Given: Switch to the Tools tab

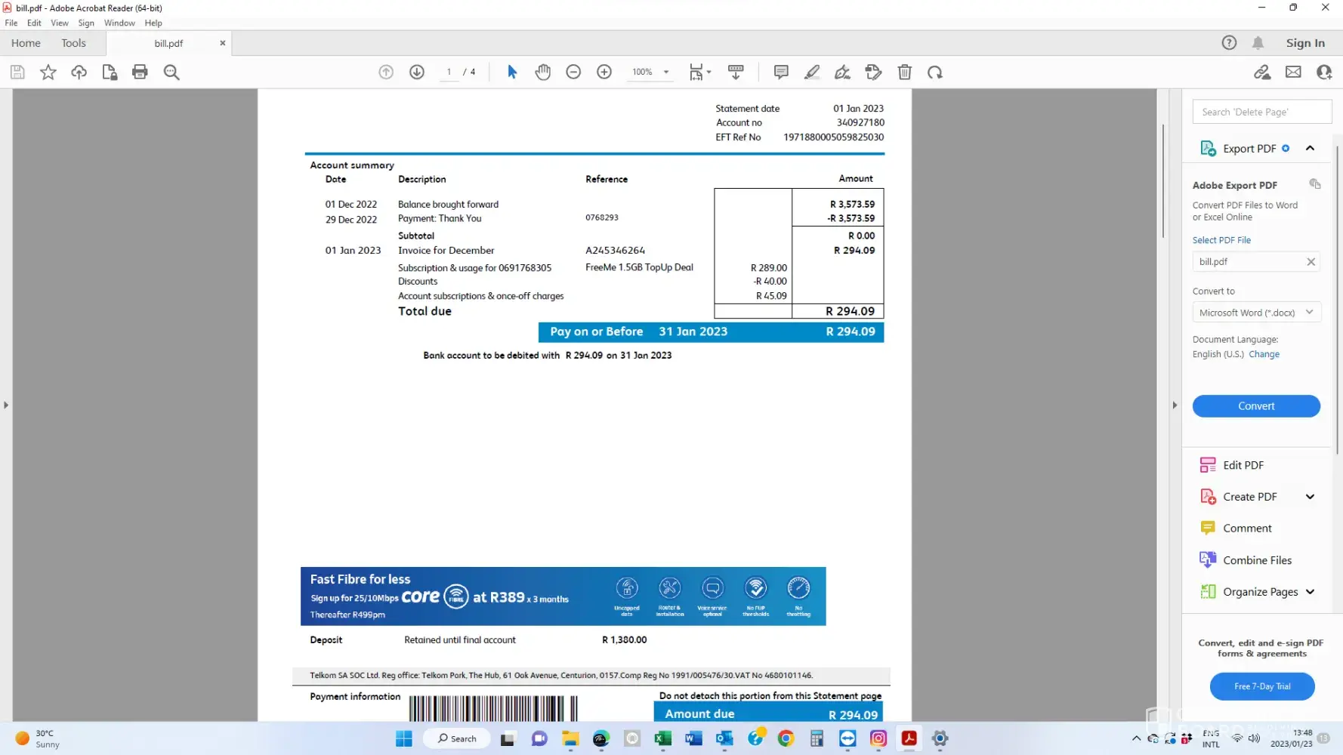Looking at the screenshot, I should (x=73, y=43).
